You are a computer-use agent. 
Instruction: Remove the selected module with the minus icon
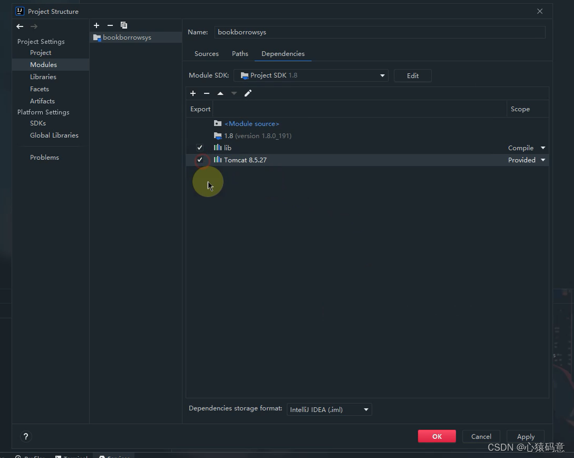[110, 25]
